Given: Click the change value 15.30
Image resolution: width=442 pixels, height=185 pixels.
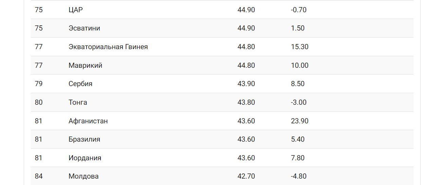Looking at the screenshot, I should (x=299, y=47).
